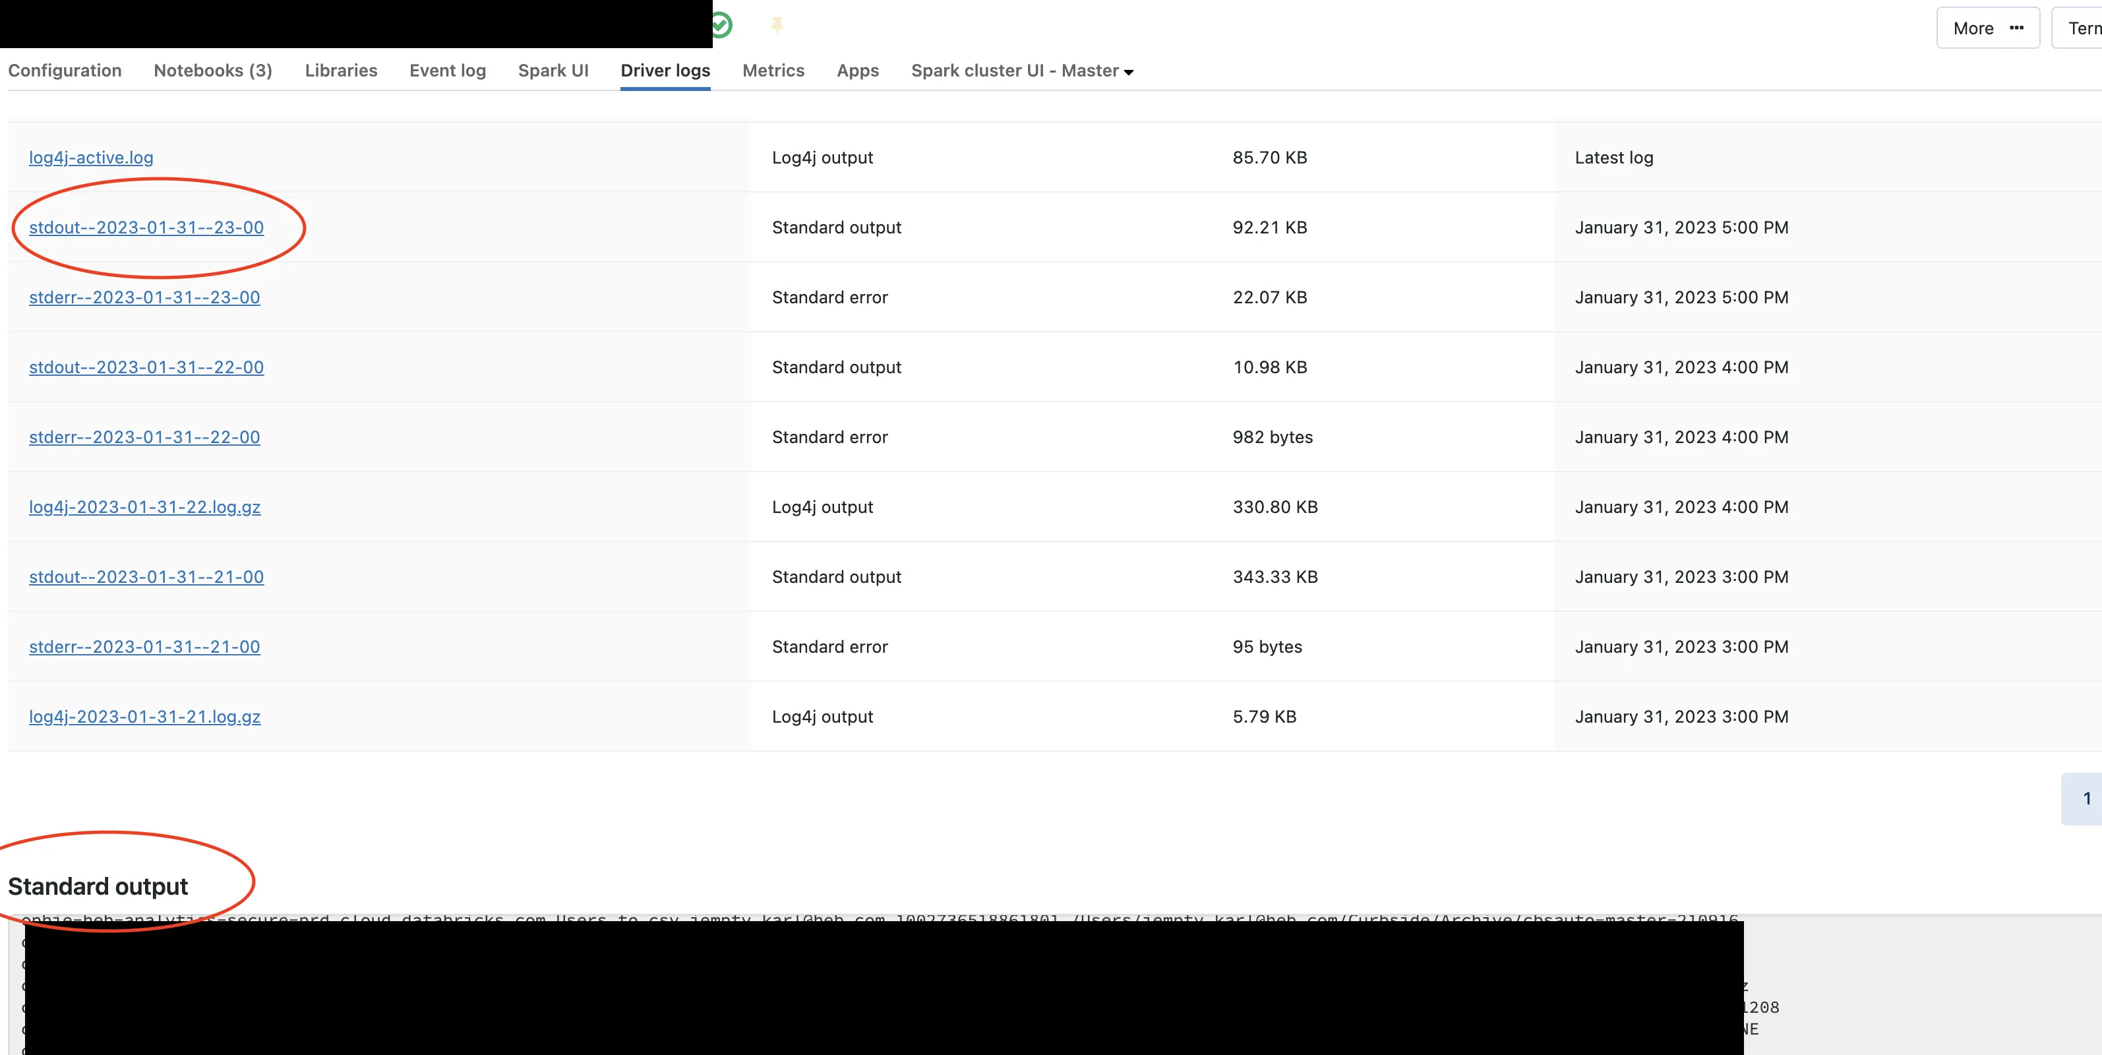This screenshot has height=1055, width=2102.
Task: Open the log4j-active.log file link
Action: point(92,158)
